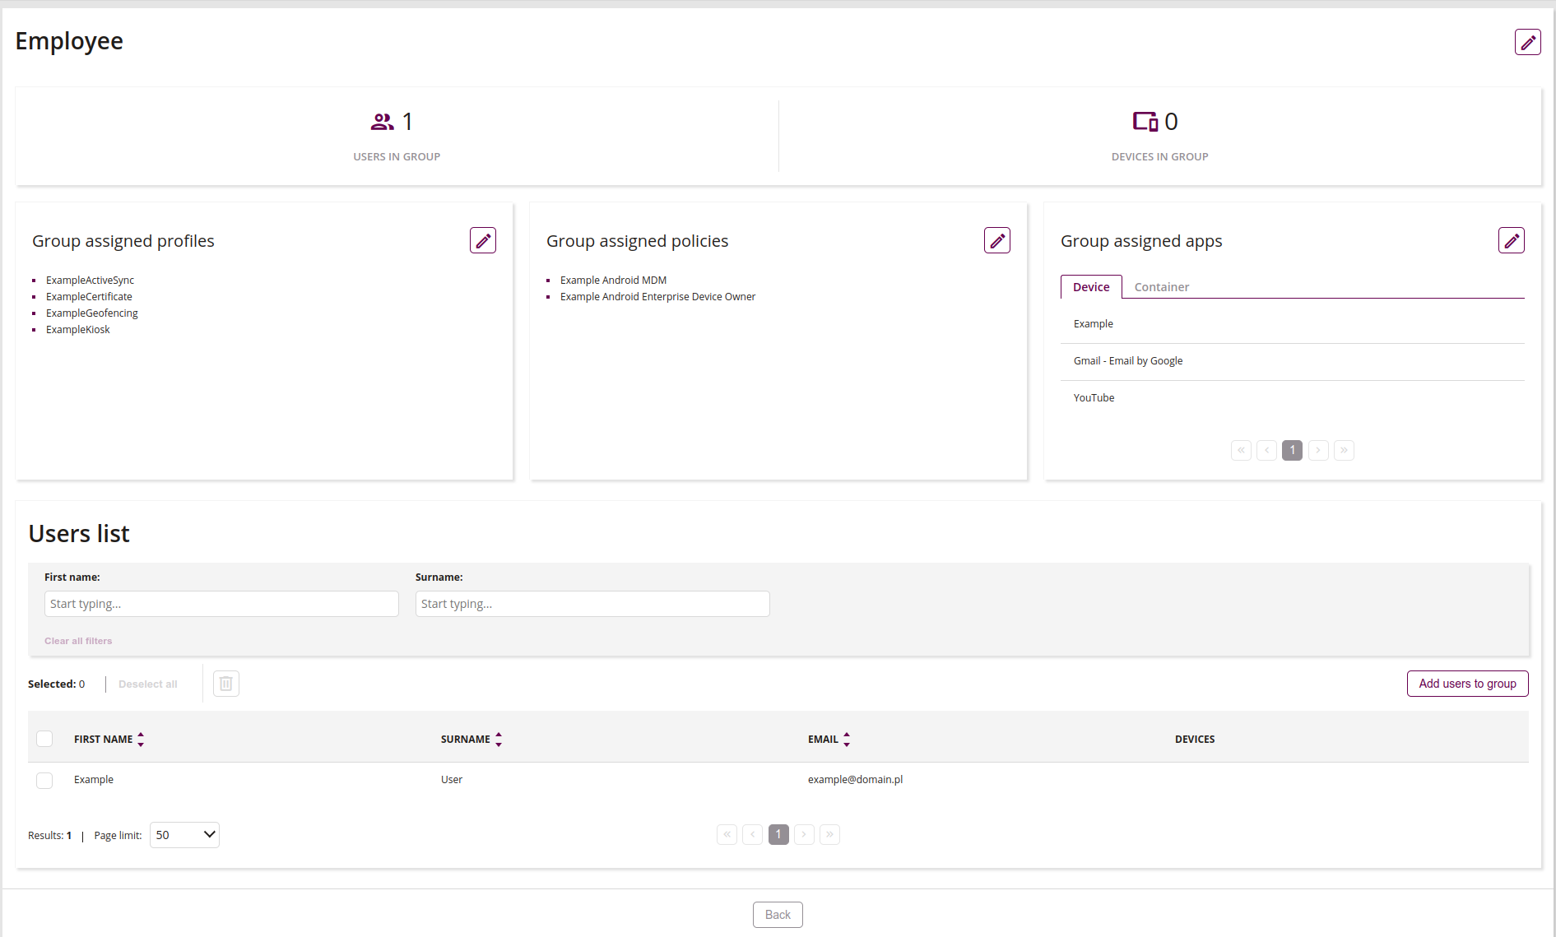Check the Example User row checkbox

(x=44, y=780)
